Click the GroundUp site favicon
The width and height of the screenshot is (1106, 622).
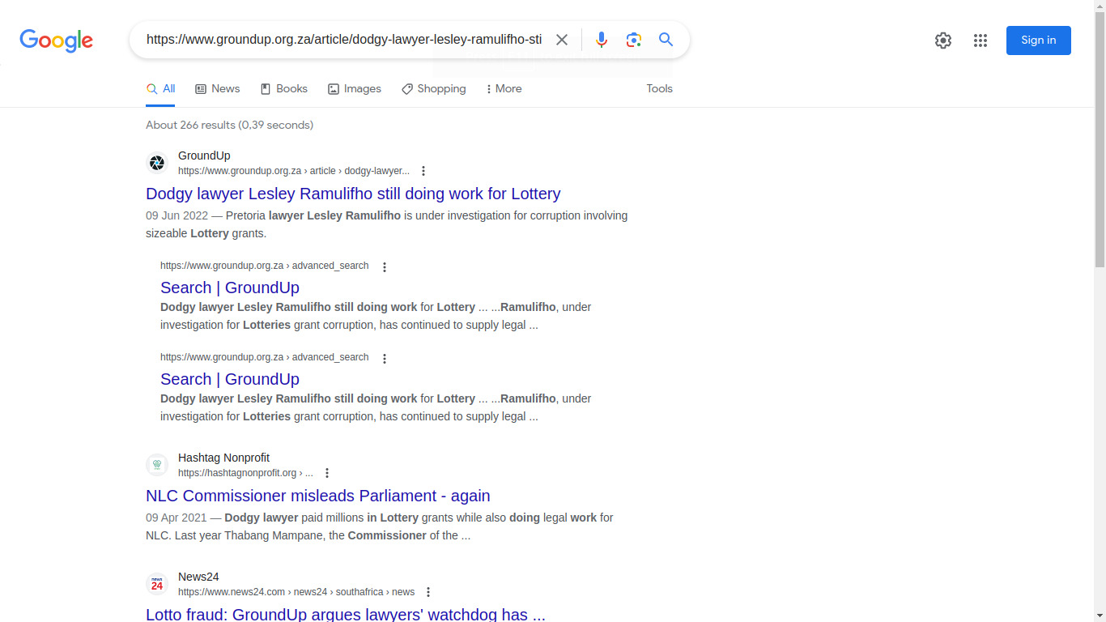[x=157, y=163]
